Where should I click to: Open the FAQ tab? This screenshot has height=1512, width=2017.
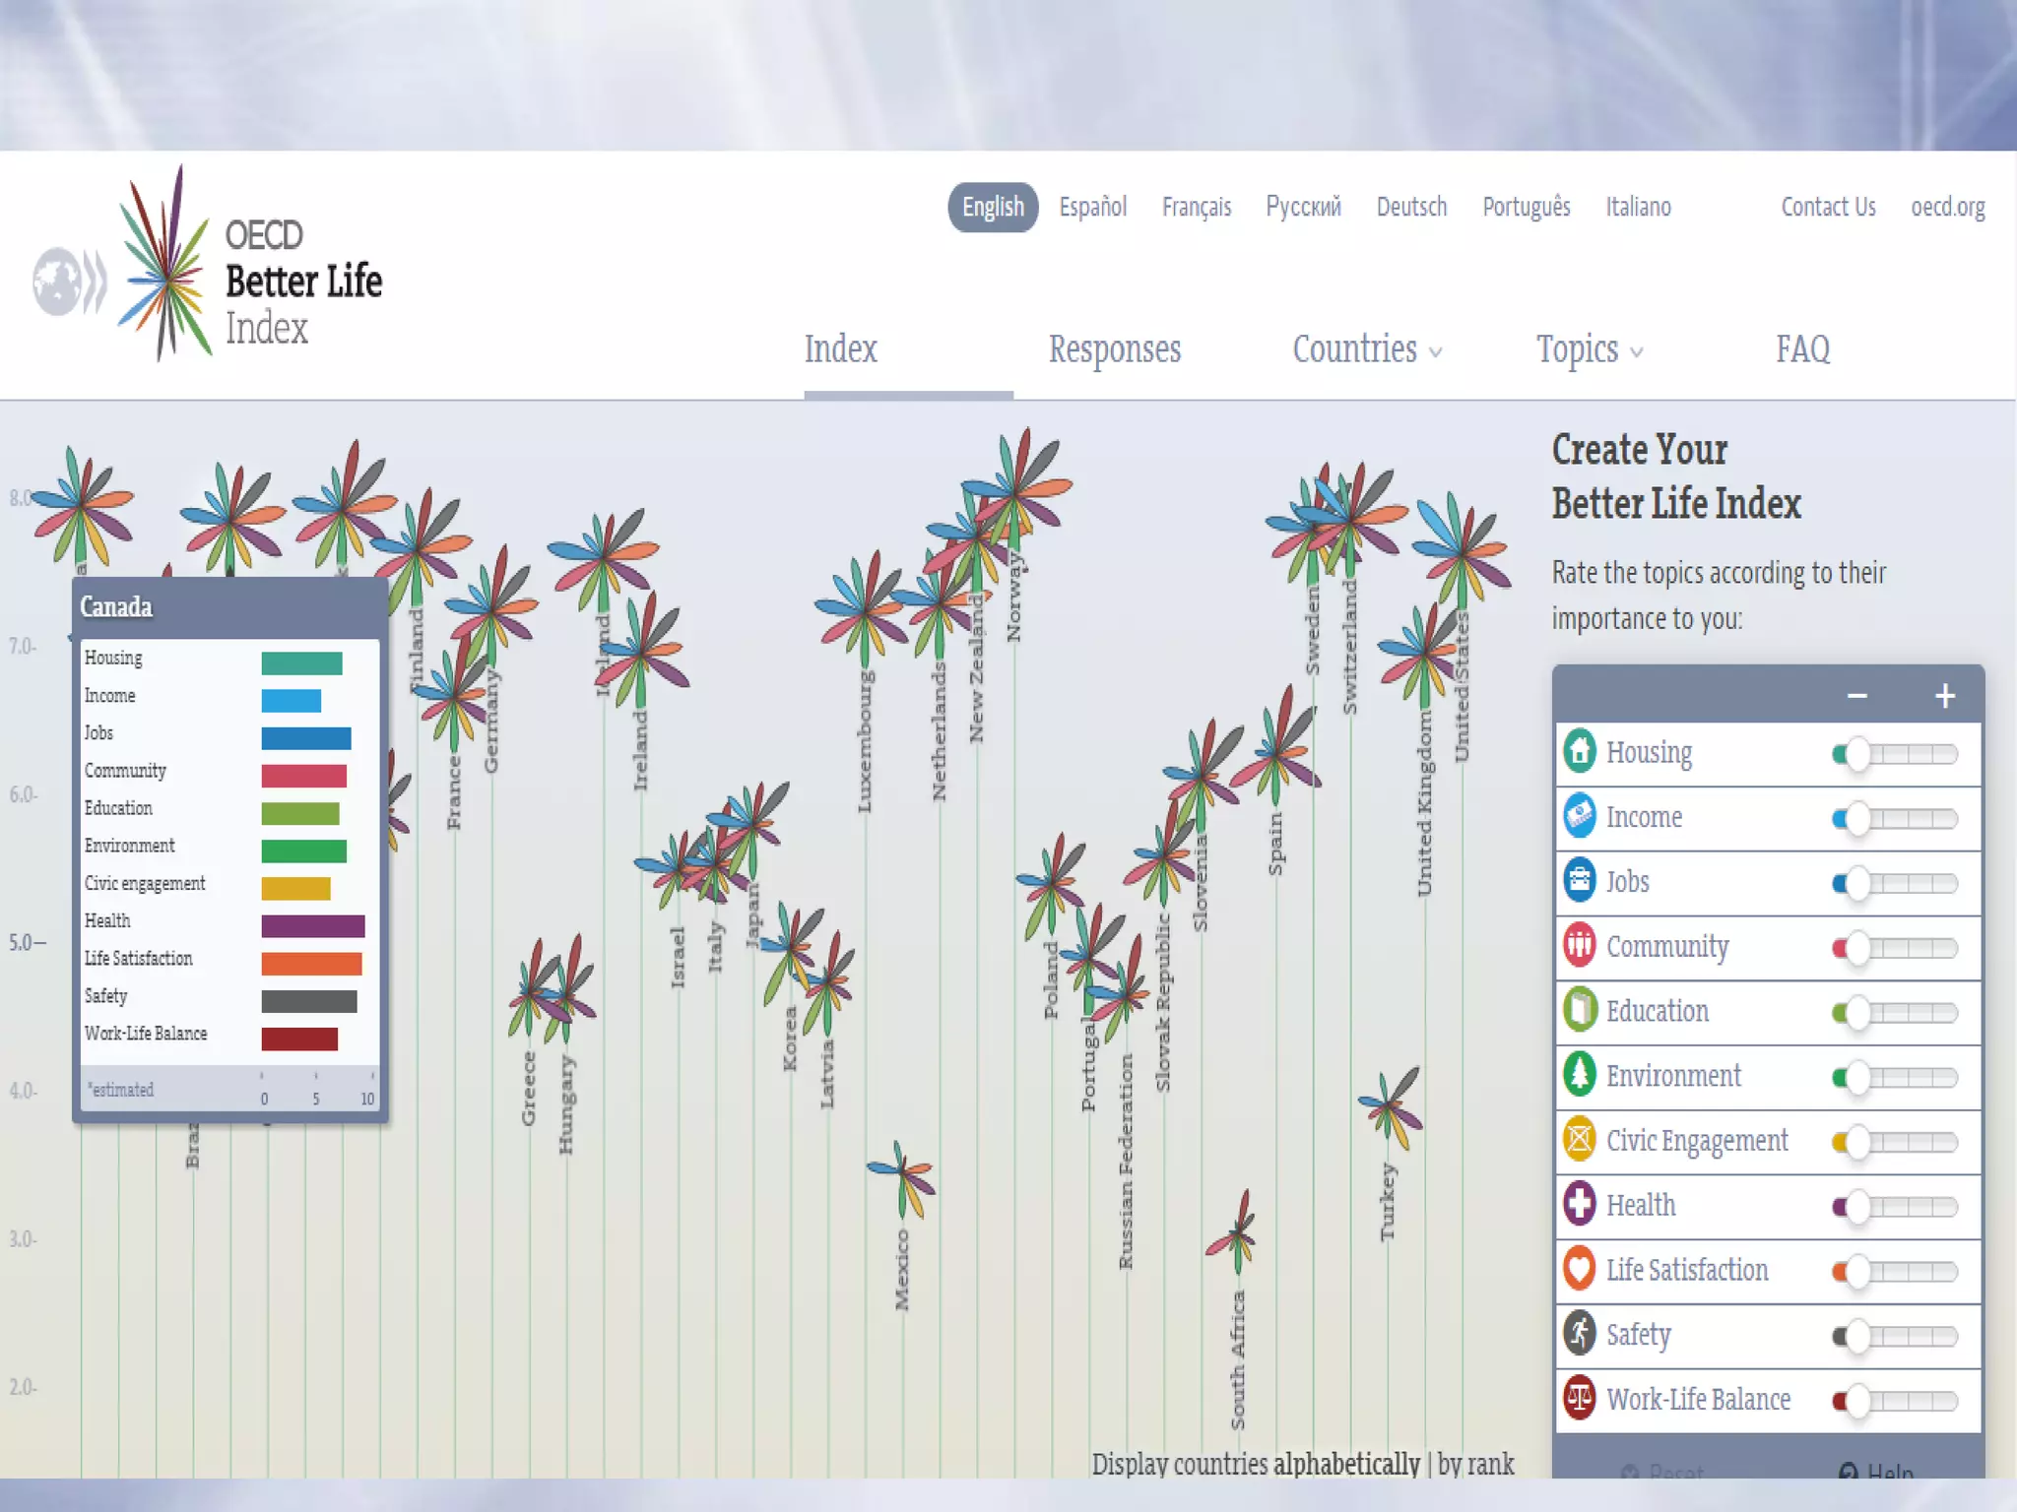(1802, 350)
